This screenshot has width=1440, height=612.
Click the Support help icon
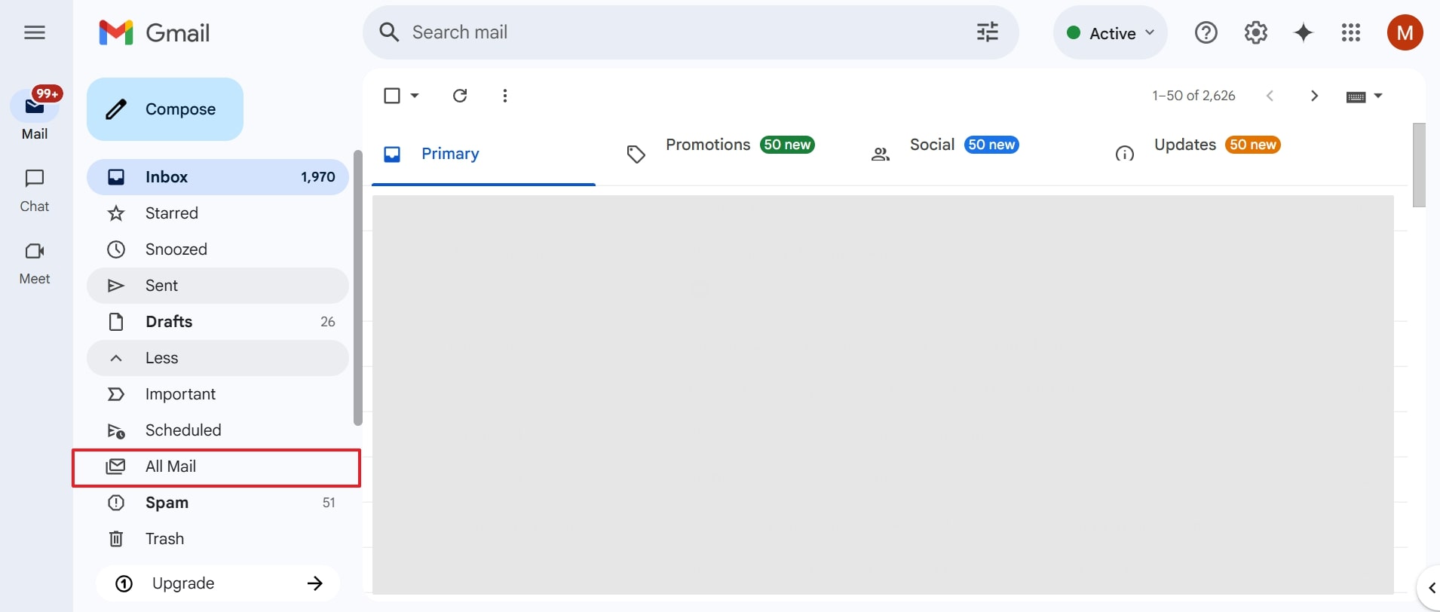(1206, 32)
